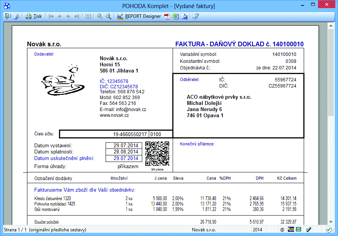Click the Strana 1 / 1 status text
The height and width of the screenshot is (236, 338).
pyautogui.click(x=15, y=230)
